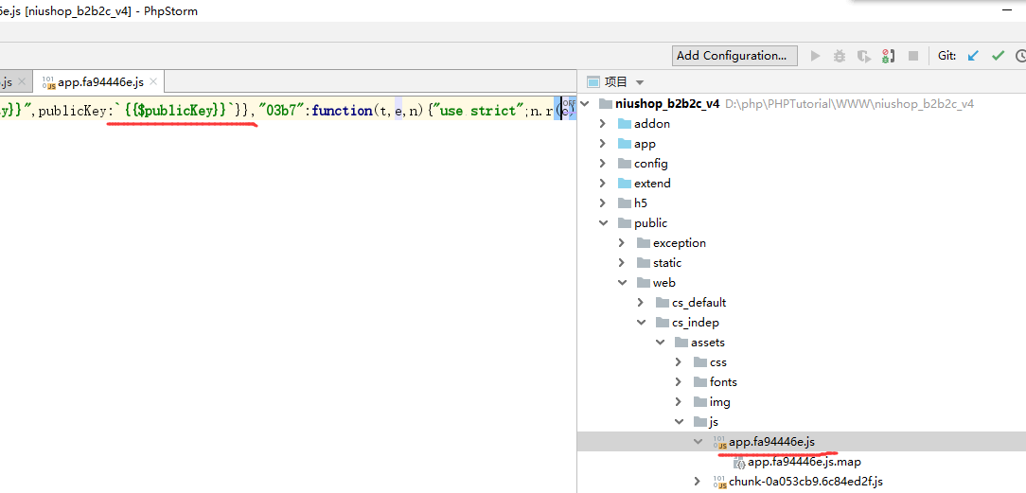The width and height of the screenshot is (1026, 493).
Task: Select the config folder
Action: tap(650, 164)
